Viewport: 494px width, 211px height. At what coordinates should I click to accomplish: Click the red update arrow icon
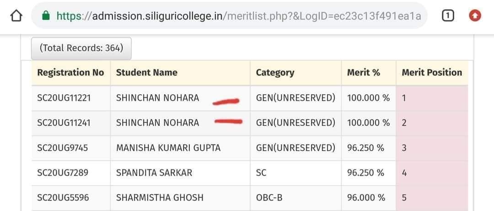point(475,16)
